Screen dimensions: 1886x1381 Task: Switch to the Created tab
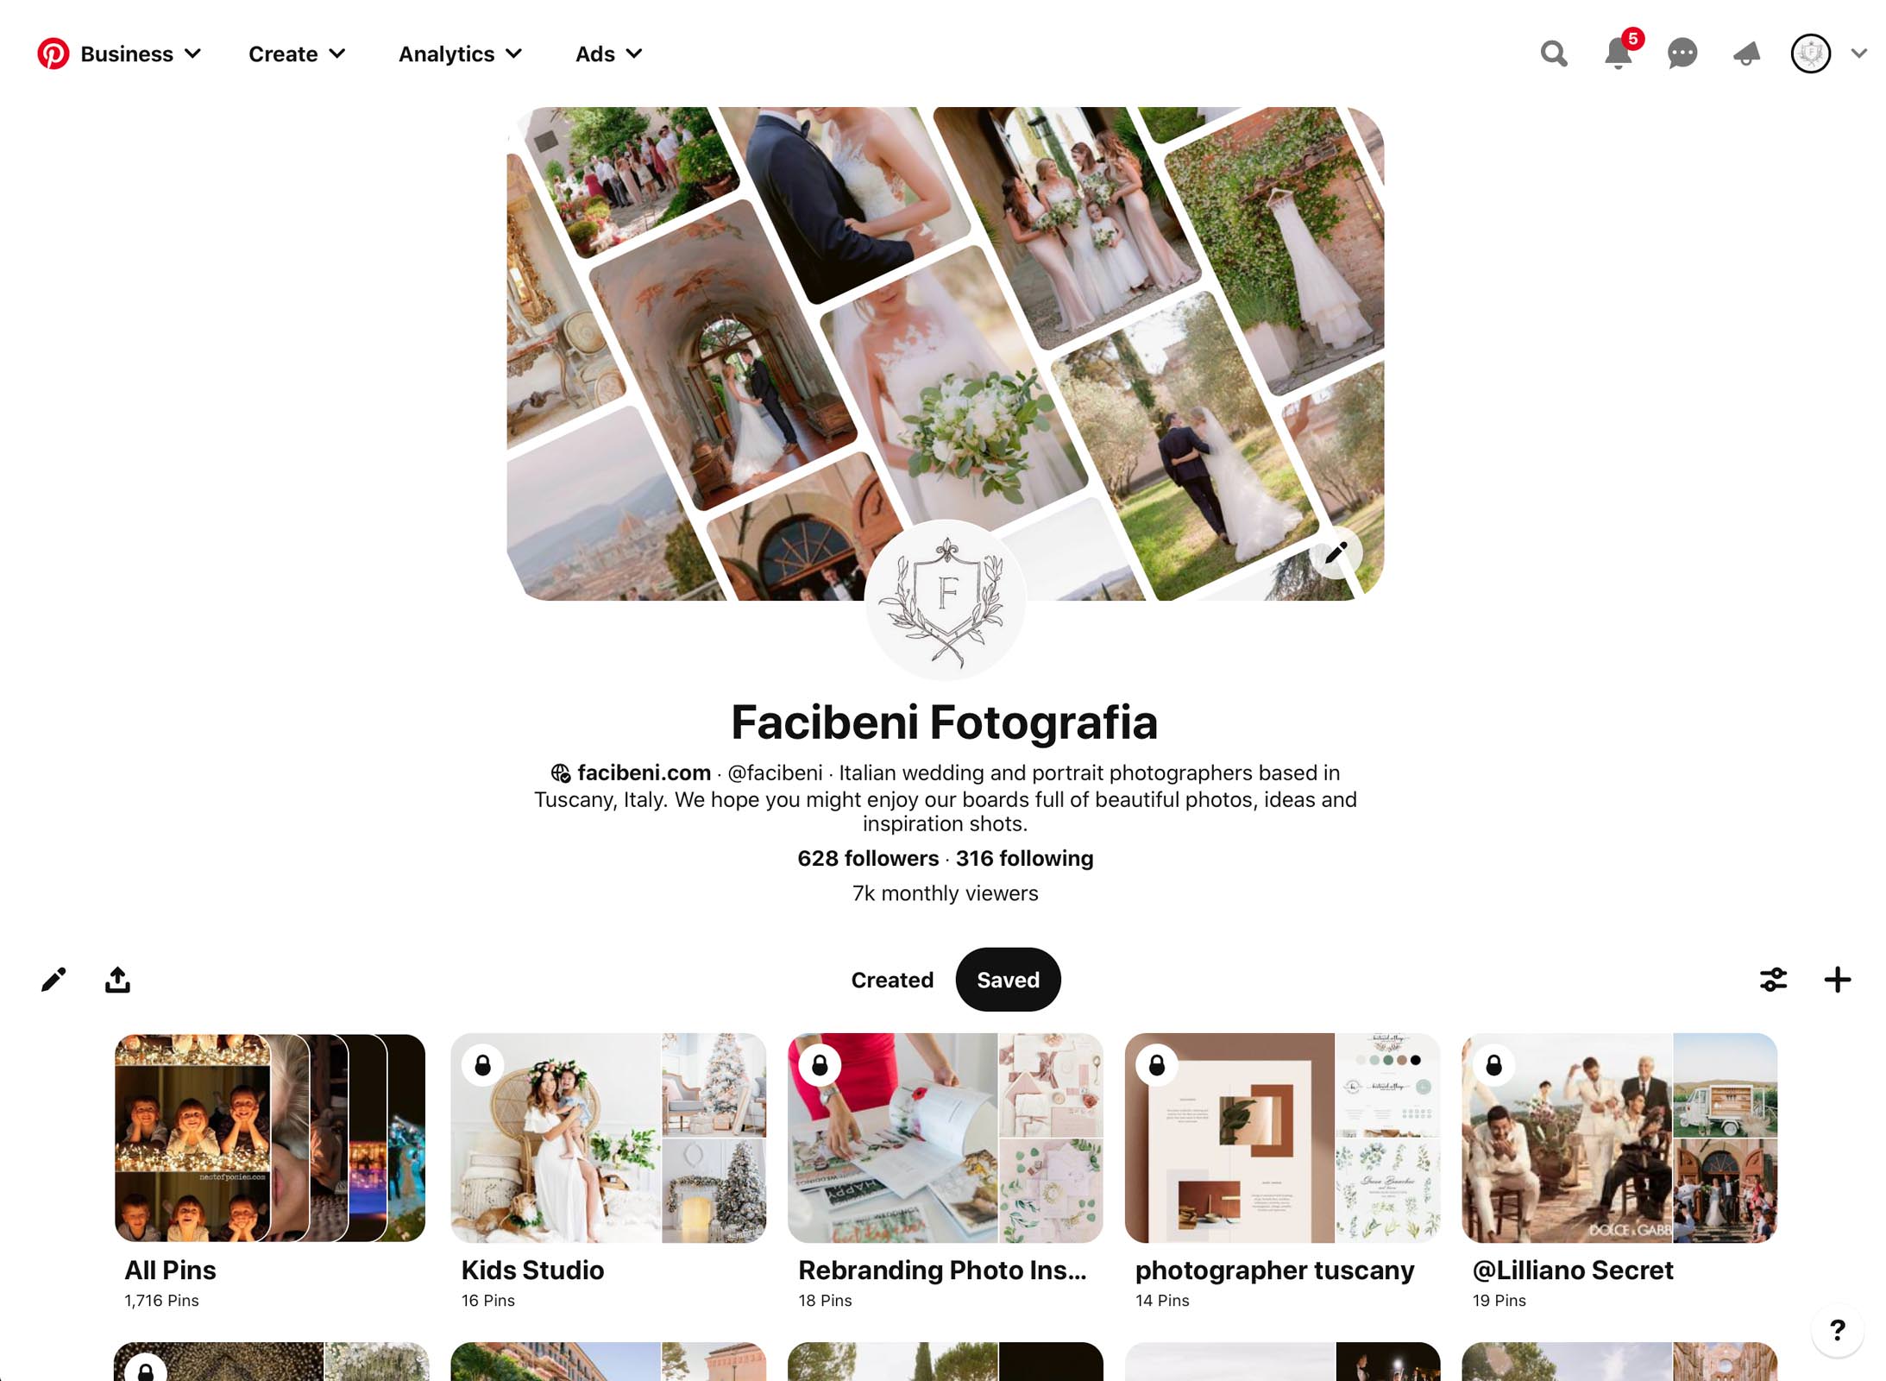click(x=892, y=980)
